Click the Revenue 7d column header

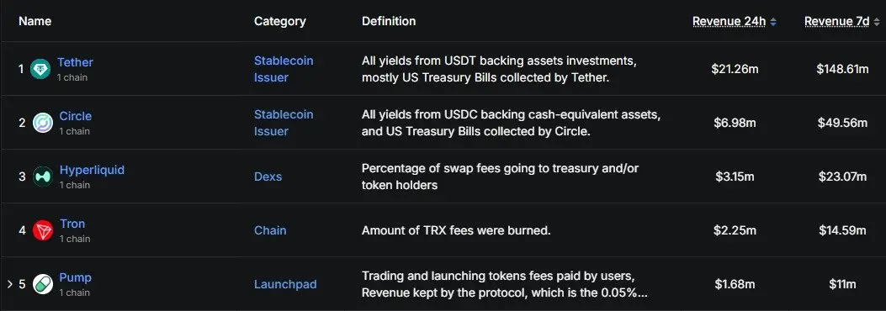(x=837, y=22)
